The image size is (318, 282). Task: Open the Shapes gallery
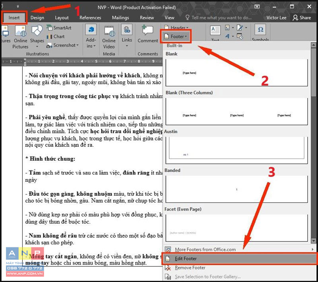37,34
